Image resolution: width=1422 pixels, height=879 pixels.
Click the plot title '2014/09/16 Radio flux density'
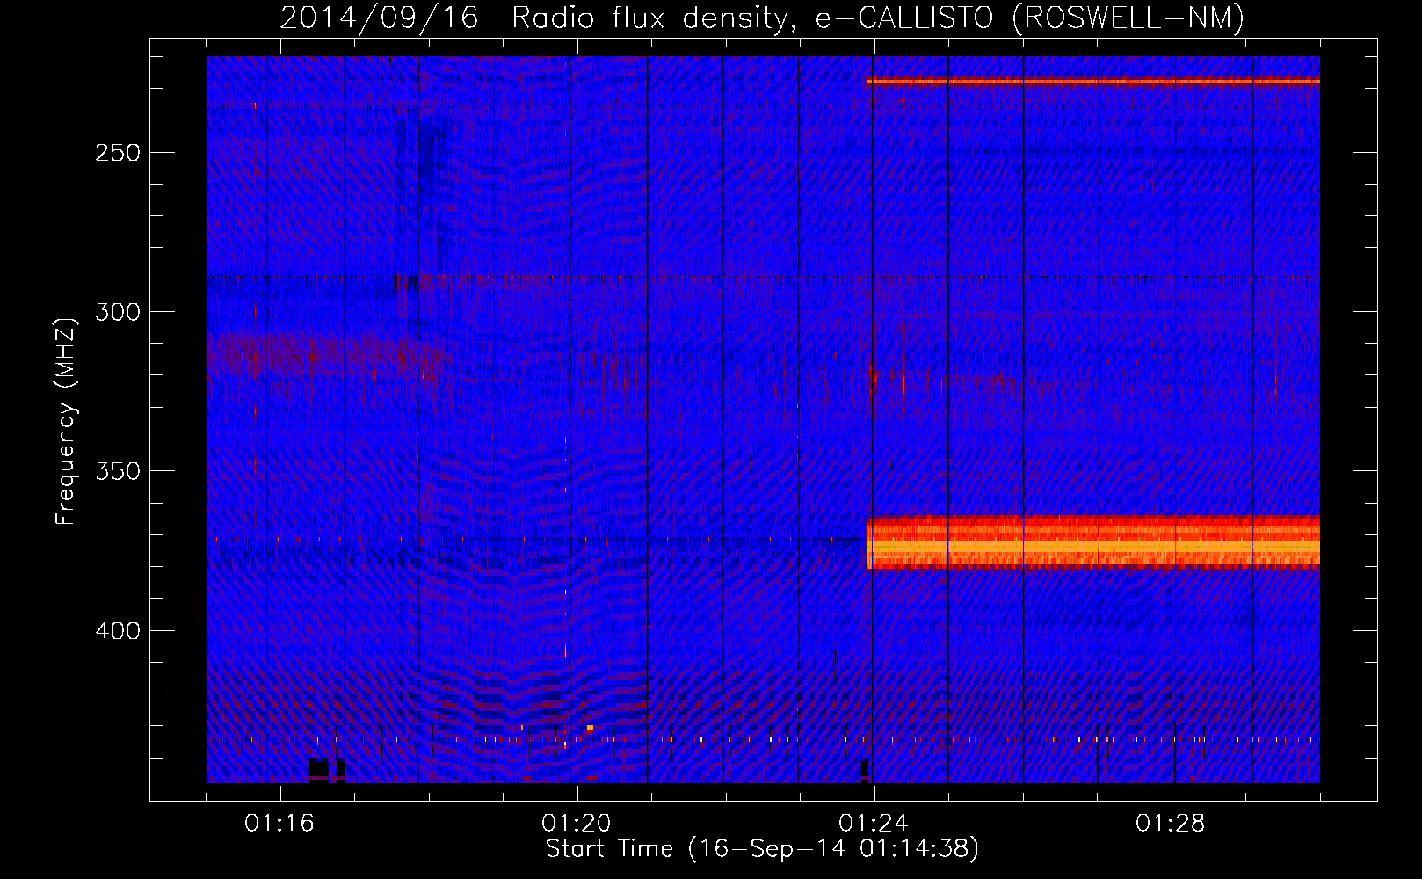coord(762,18)
